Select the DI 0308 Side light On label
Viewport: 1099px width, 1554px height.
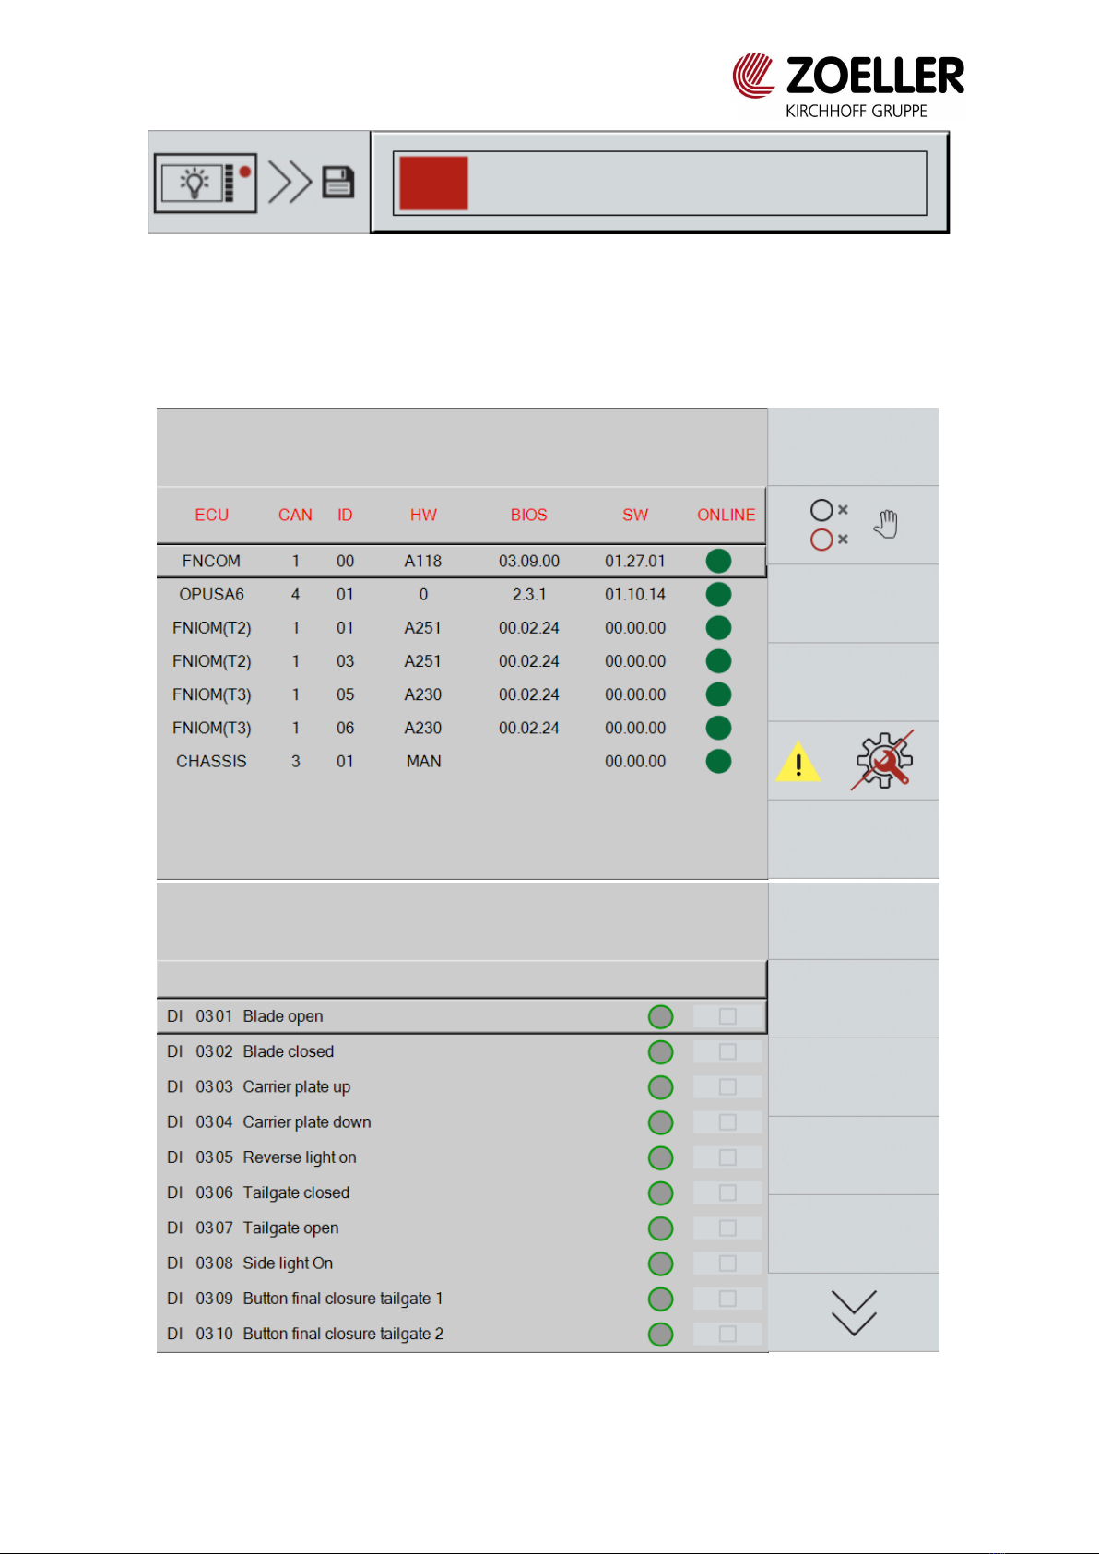click(x=250, y=1263)
